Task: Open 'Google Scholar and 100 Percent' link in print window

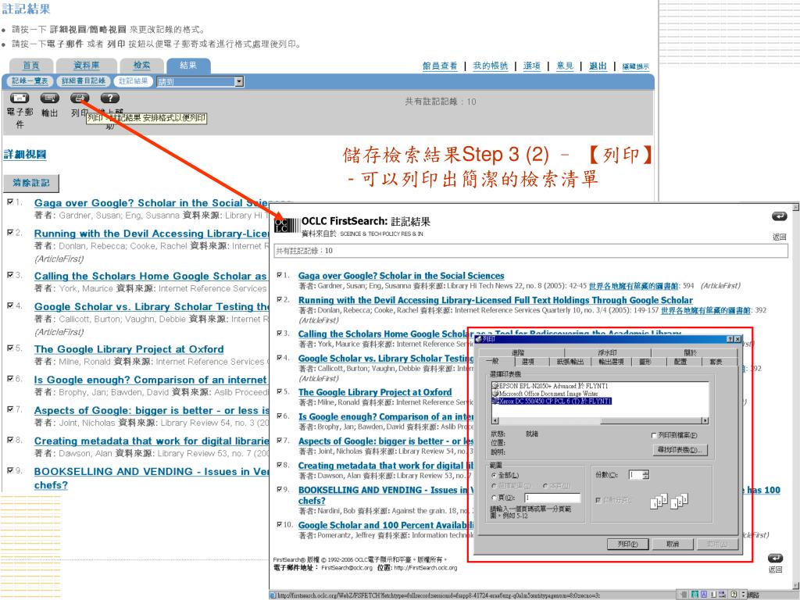Action: pyautogui.click(x=386, y=525)
